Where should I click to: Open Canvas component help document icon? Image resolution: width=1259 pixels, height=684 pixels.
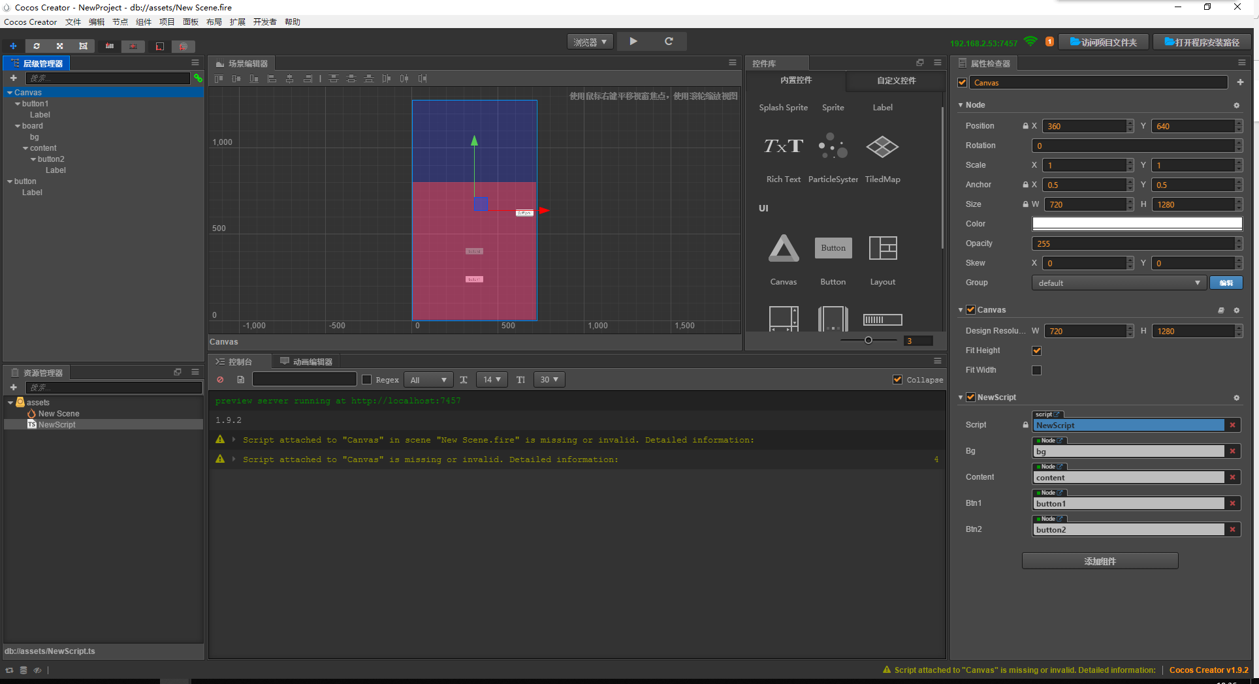click(x=1221, y=310)
